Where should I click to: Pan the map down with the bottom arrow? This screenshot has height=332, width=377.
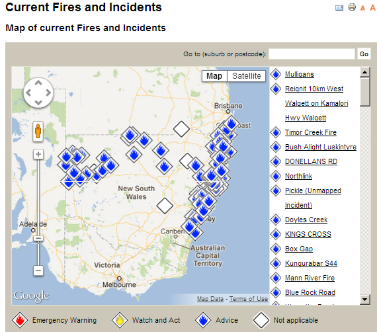(x=38, y=103)
